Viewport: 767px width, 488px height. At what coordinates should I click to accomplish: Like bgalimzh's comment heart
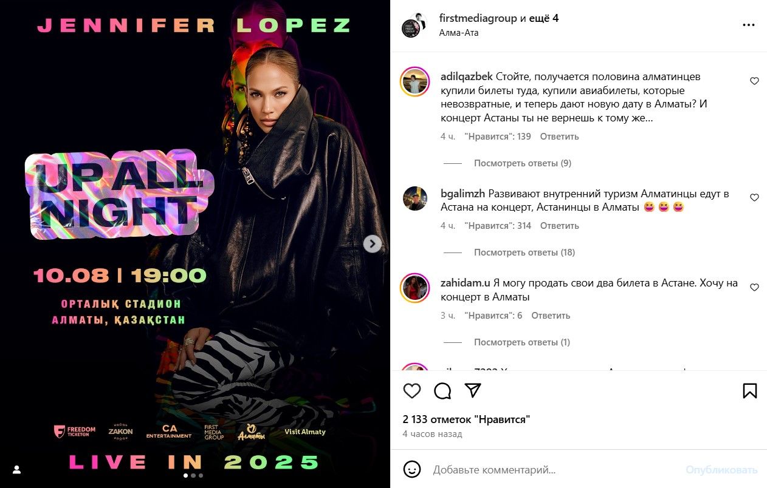pyautogui.click(x=754, y=197)
